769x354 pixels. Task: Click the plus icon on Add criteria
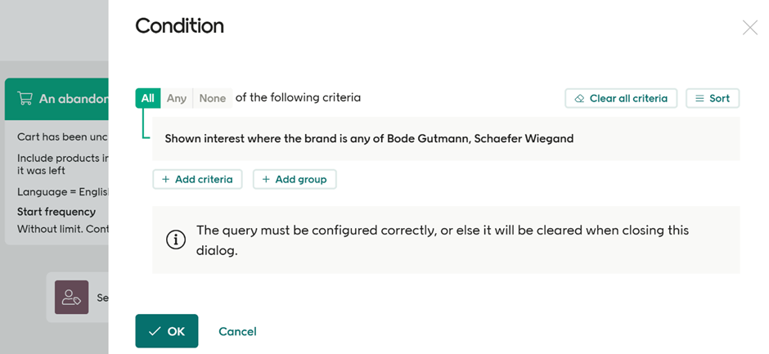(165, 179)
